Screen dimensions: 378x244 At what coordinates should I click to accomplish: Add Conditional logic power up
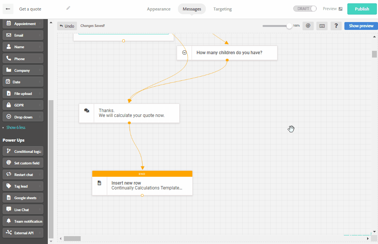pyautogui.click(x=23, y=151)
